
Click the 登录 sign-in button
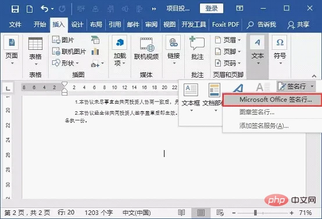[212, 8]
